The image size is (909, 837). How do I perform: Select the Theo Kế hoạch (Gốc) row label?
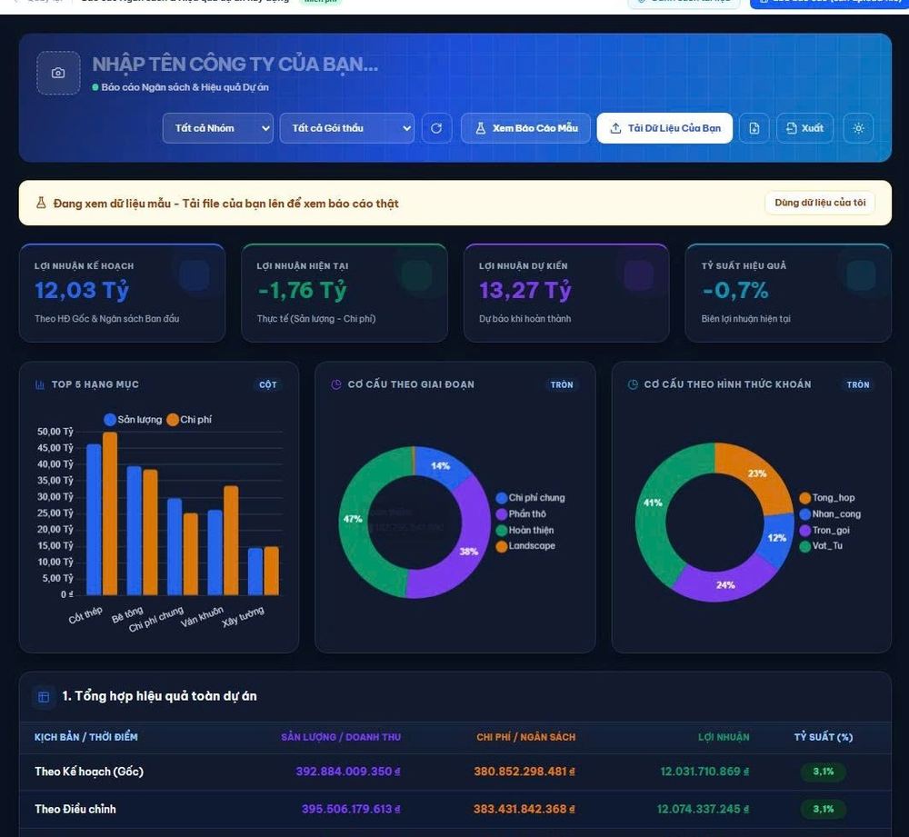point(89,772)
